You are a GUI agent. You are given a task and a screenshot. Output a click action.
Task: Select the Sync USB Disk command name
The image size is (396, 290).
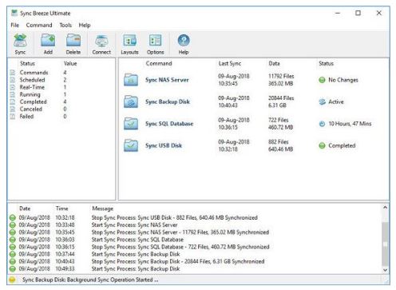tap(164, 145)
